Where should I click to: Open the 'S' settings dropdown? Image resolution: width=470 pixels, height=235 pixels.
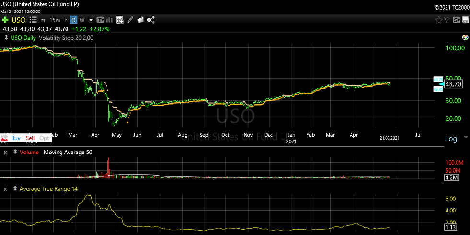click(x=457, y=20)
